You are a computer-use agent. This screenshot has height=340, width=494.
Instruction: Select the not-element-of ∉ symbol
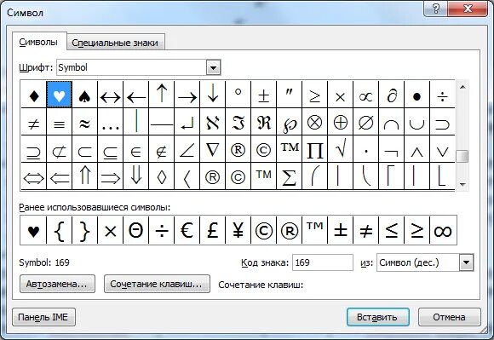161,149
